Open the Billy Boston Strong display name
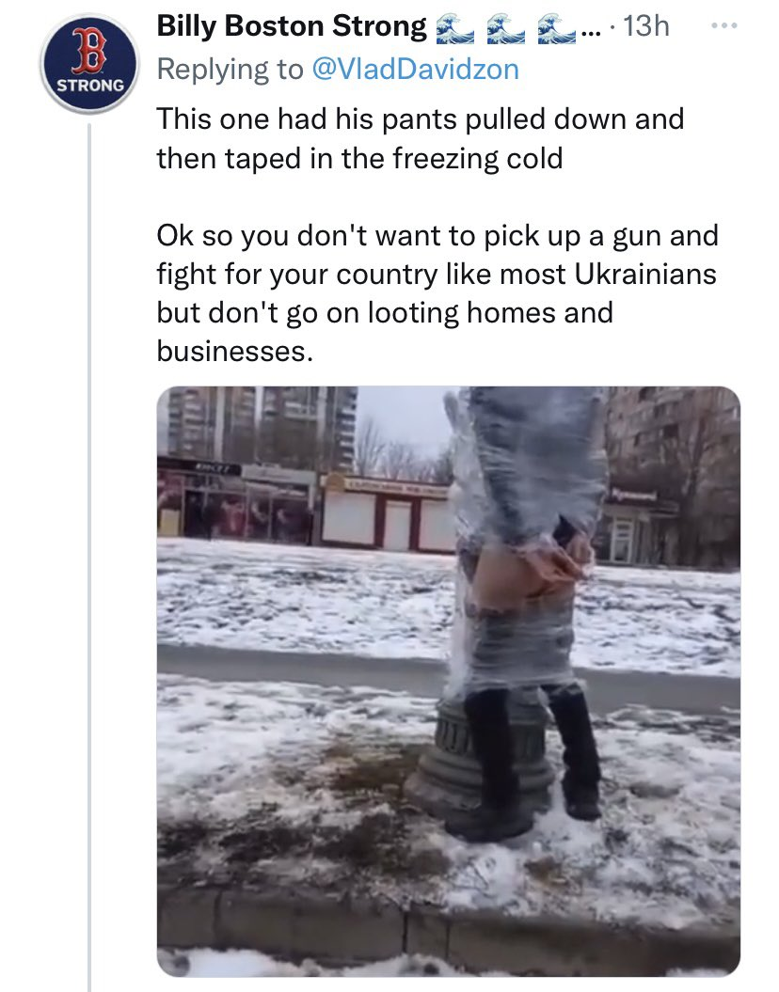Image resolution: width=779 pixels, height=992 pixels. 292,26
